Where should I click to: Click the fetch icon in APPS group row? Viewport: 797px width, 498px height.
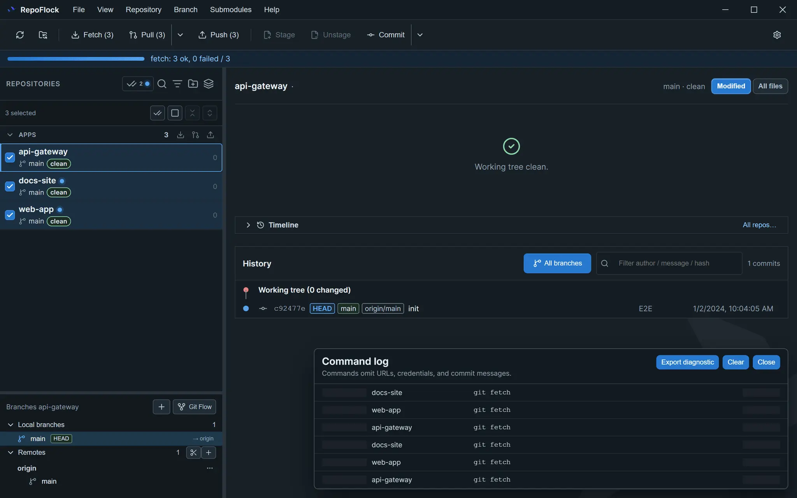(x=181, y=135)
